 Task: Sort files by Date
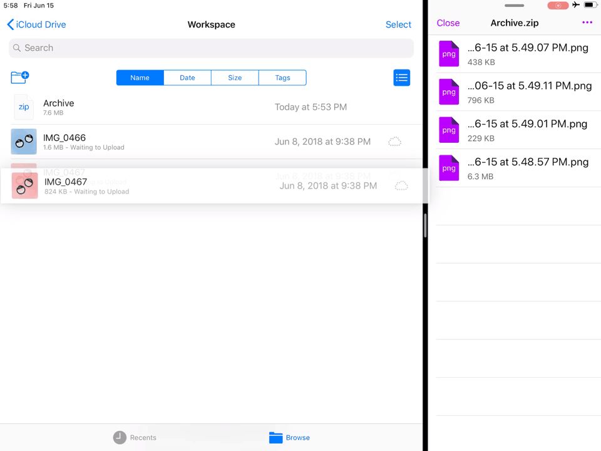point(187,78)
